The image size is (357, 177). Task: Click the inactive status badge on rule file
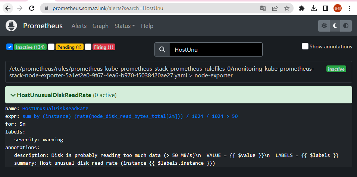(336, 69)
